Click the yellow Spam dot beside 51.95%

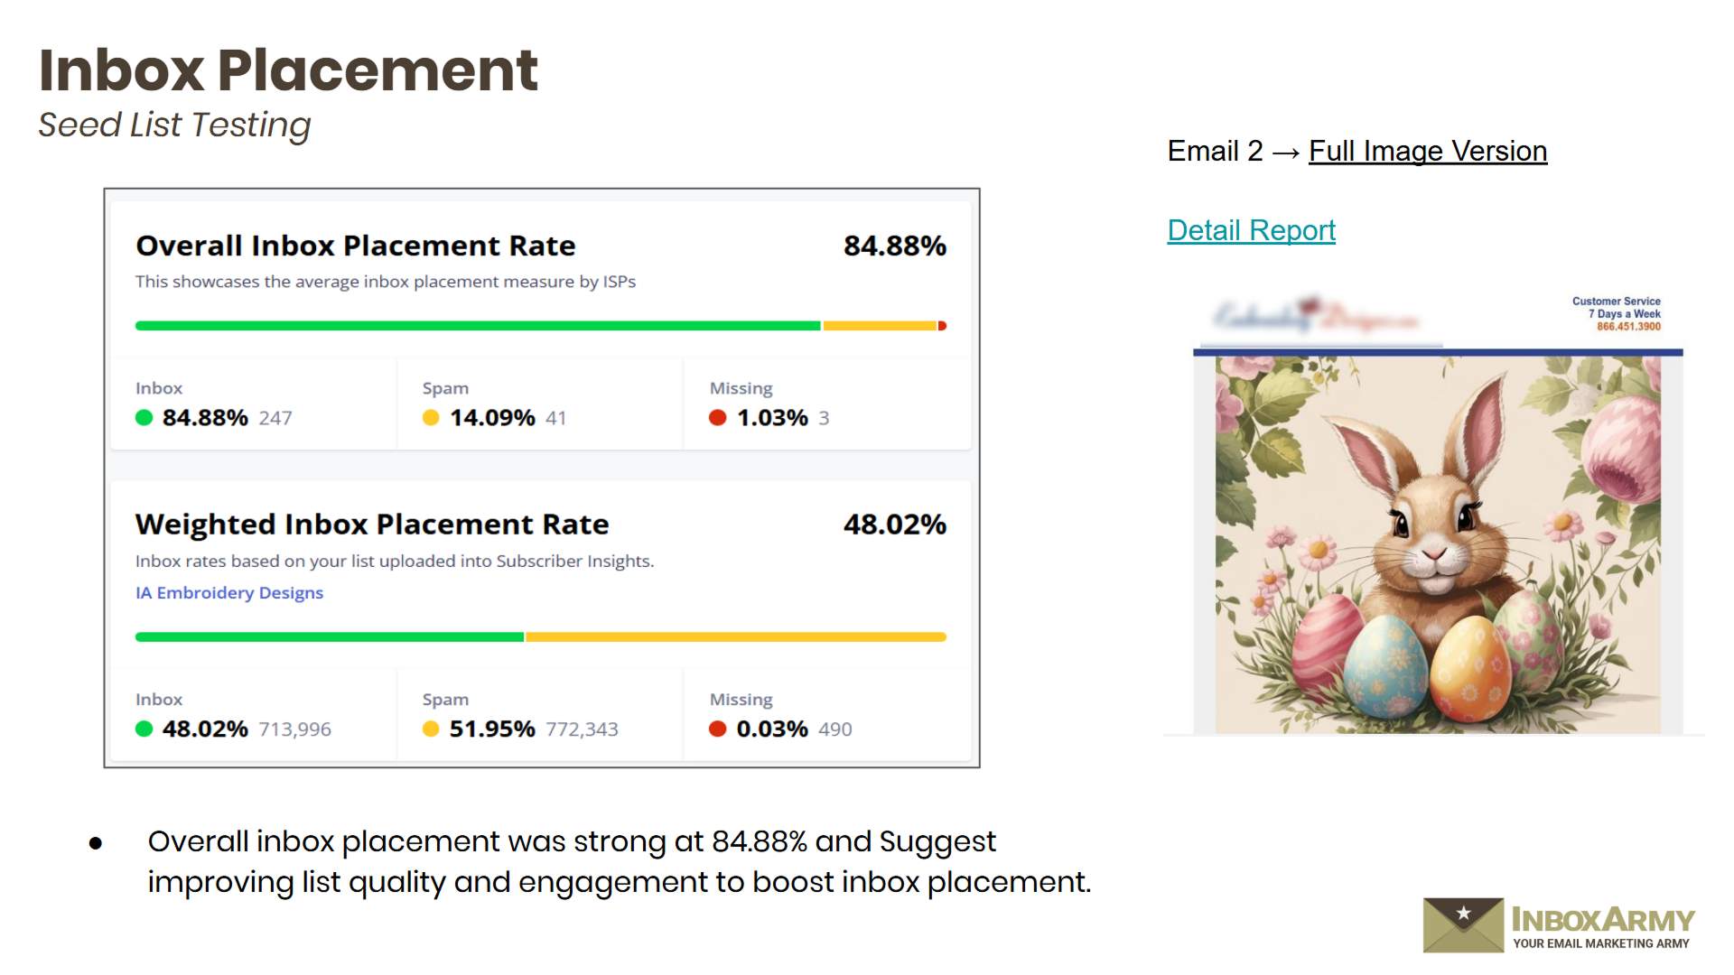coord(431,729)
